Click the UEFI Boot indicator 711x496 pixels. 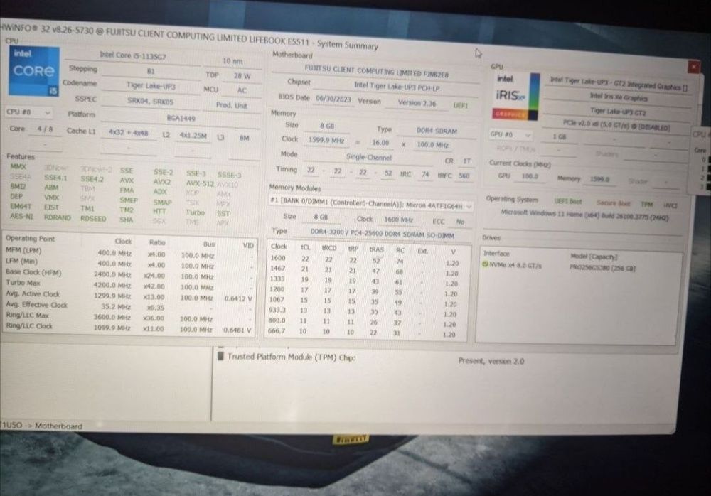567,201
